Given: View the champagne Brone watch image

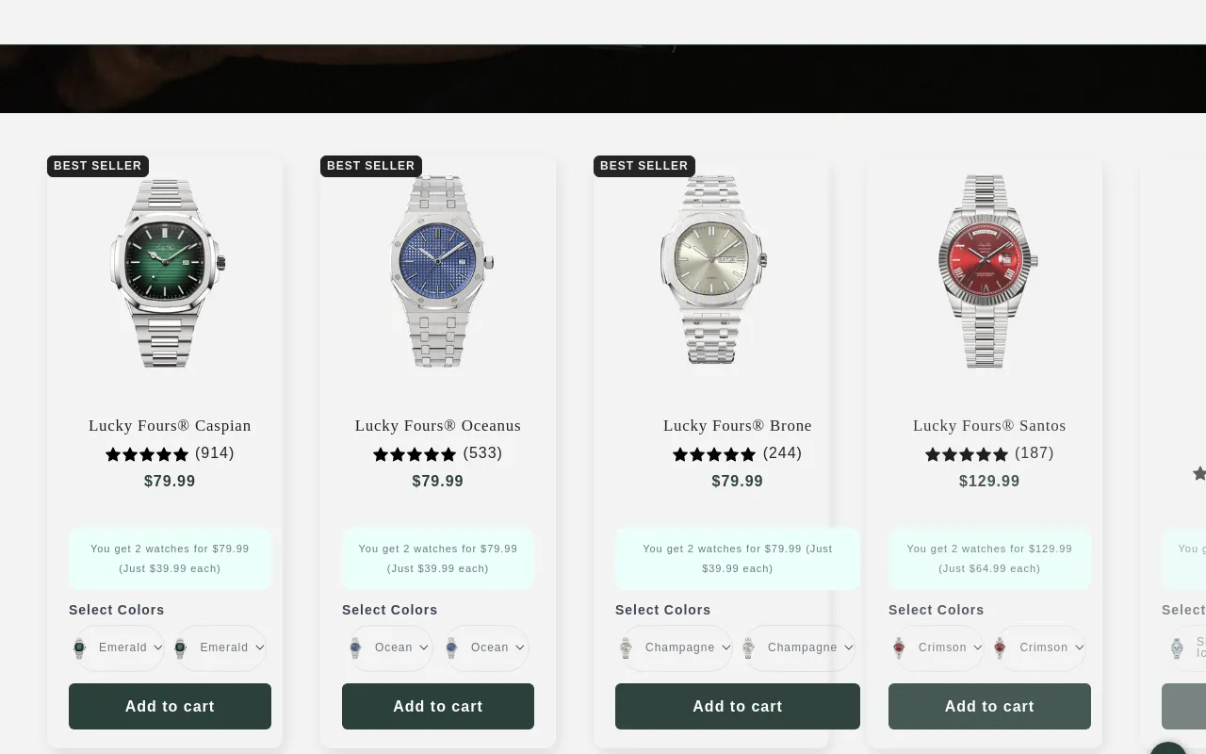Looking at the screenshot, I should pyautogui.click(x=713, y=270).
